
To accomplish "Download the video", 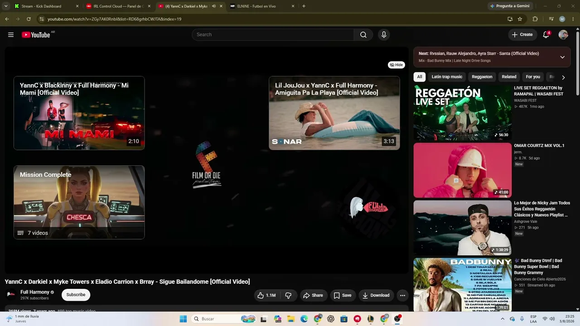I will pyautogui.click(x=376, y=295).
